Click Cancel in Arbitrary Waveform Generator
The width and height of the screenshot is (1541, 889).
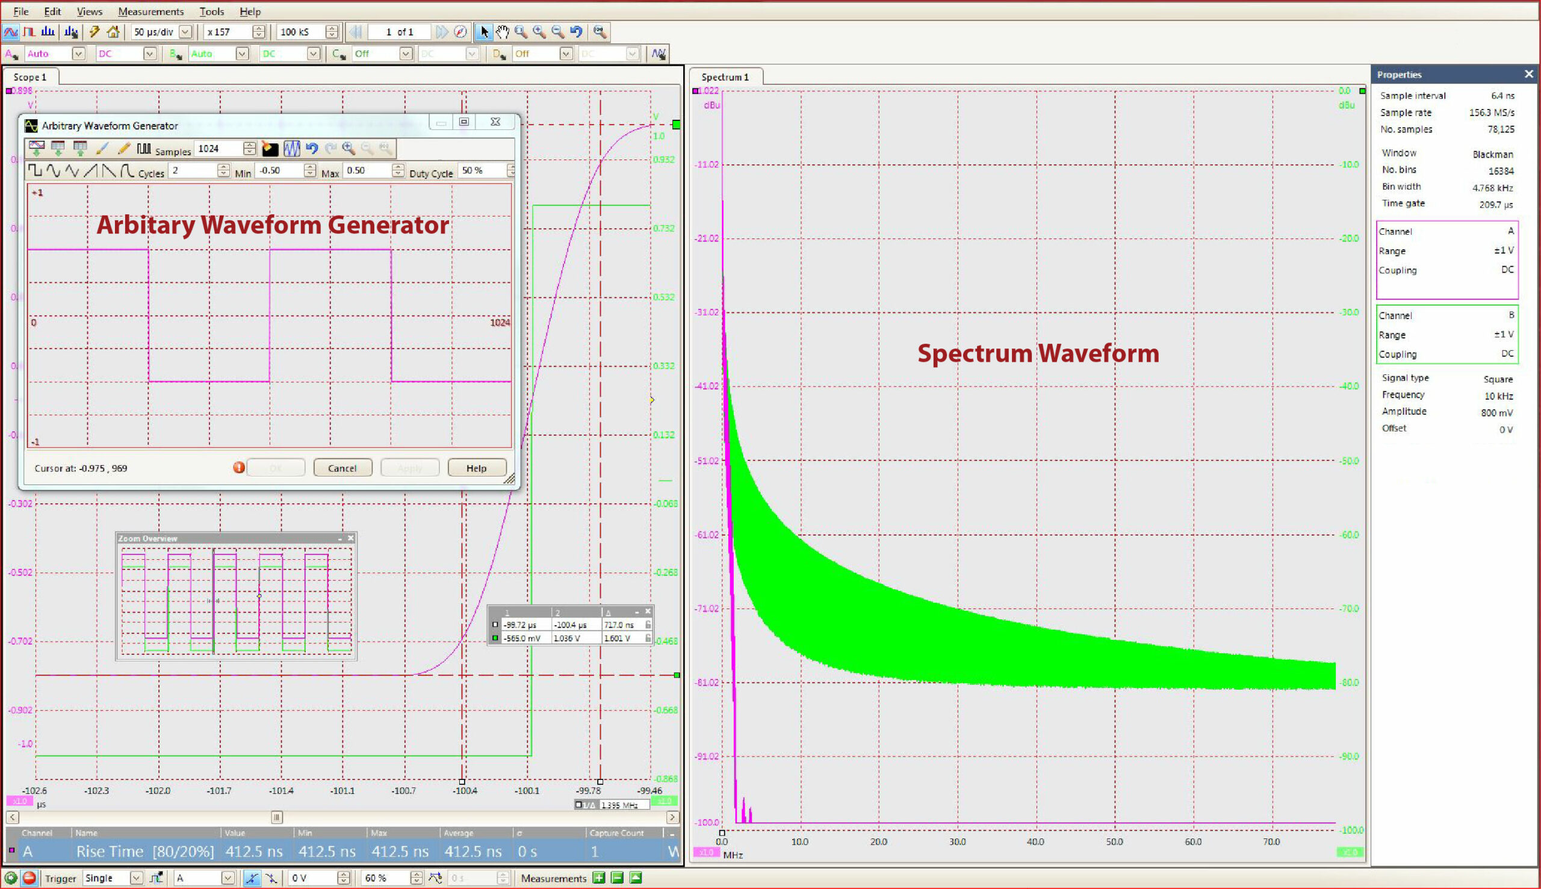point(343,468)
